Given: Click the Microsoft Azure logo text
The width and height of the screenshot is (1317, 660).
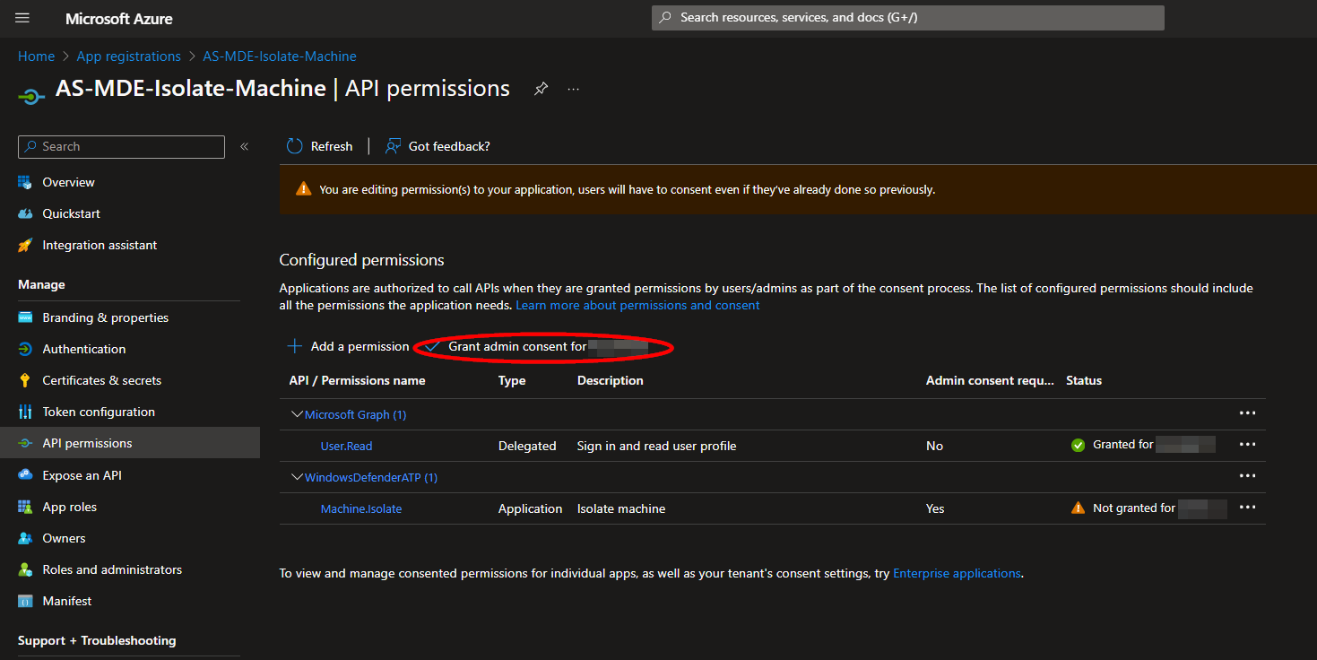Looking at the screenshot, I should coord(119,18).
